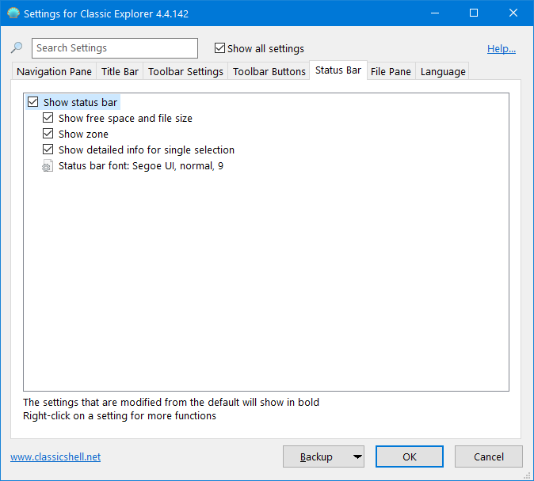Image resolution: width=534 pixels, height=481 pixels.
Task: Toggle the Show status bar checkbox
Action: pos(33,102)
